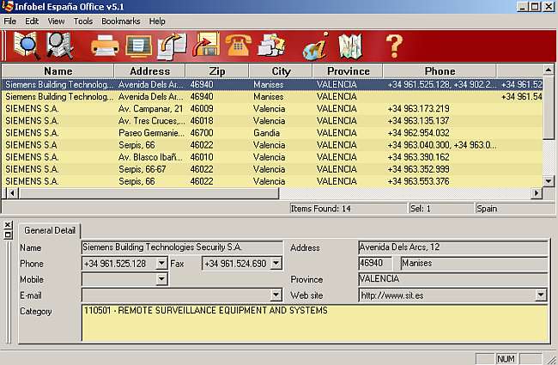Sort by the Name column header
The image size is (558, 365).
click(x=58, y=71)
